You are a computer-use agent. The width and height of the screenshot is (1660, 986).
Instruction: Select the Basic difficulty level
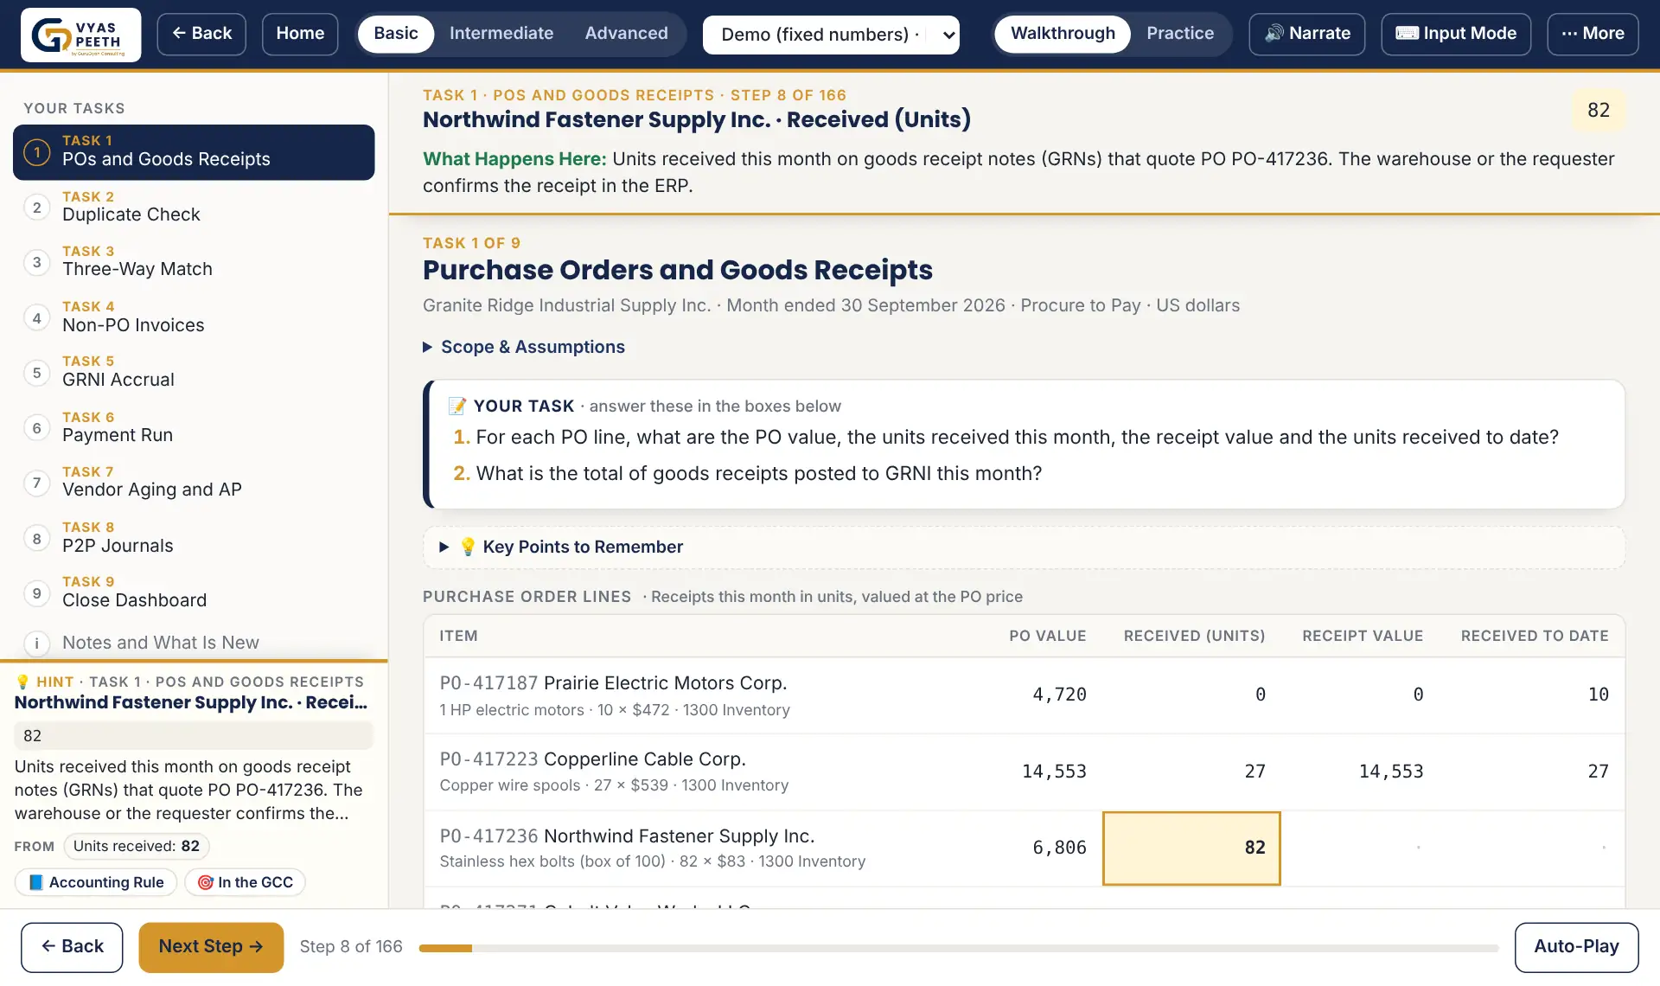click(396, 34)
